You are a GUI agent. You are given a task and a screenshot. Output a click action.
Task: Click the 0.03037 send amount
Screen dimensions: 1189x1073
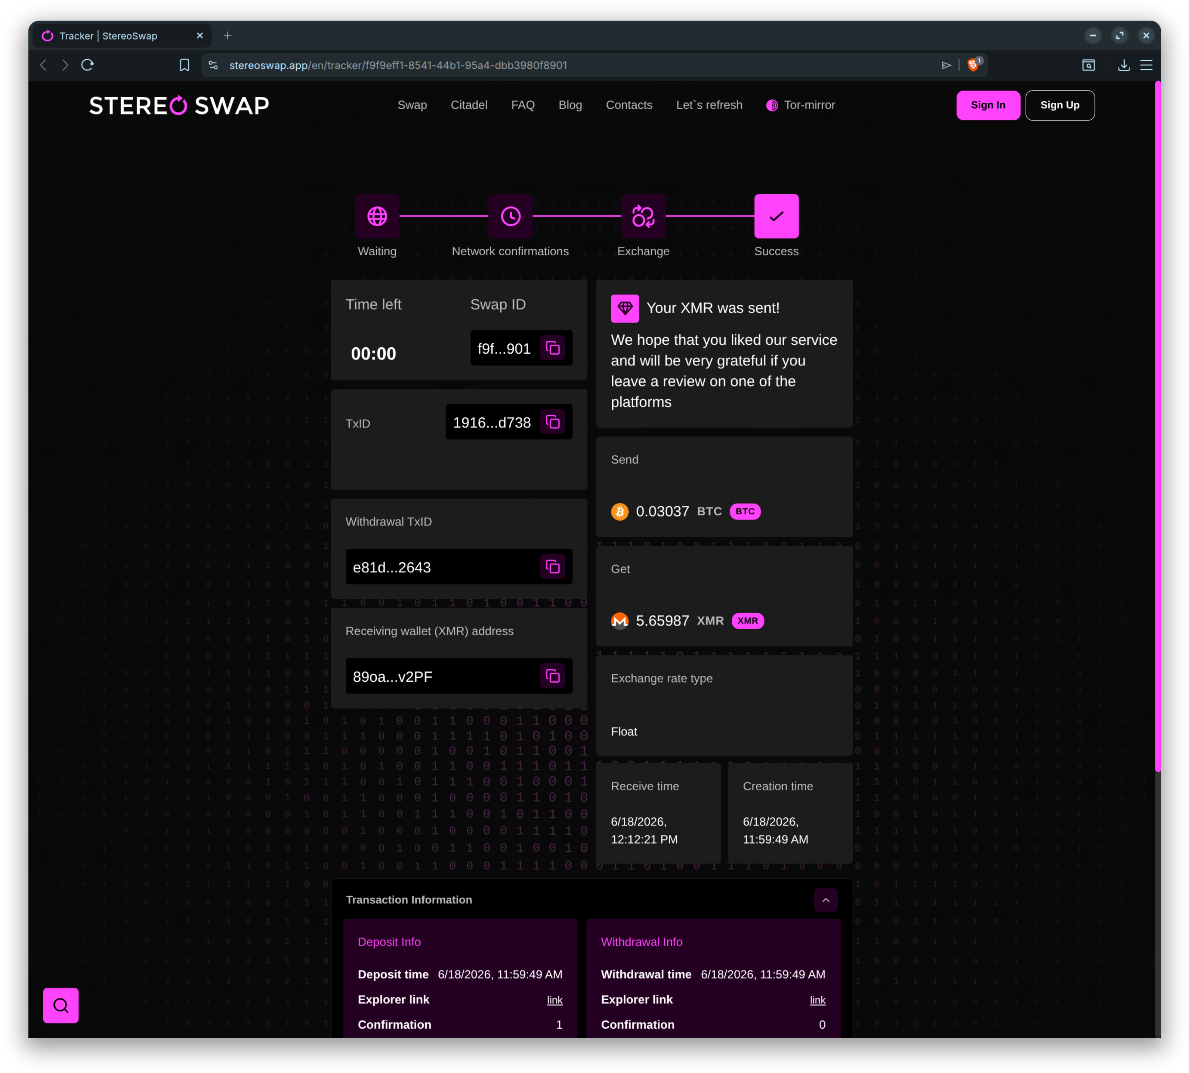[x=662, y=512]
